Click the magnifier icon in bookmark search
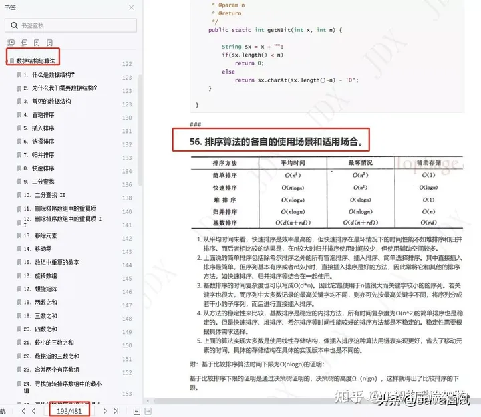Image resolution: width=481 pixels, height=417 pixels. pyautogui.click(x=14, y=25)
